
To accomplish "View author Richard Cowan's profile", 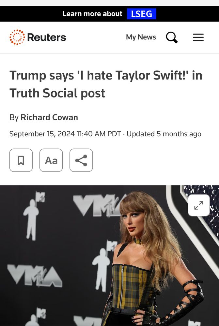I will [49, 117].
